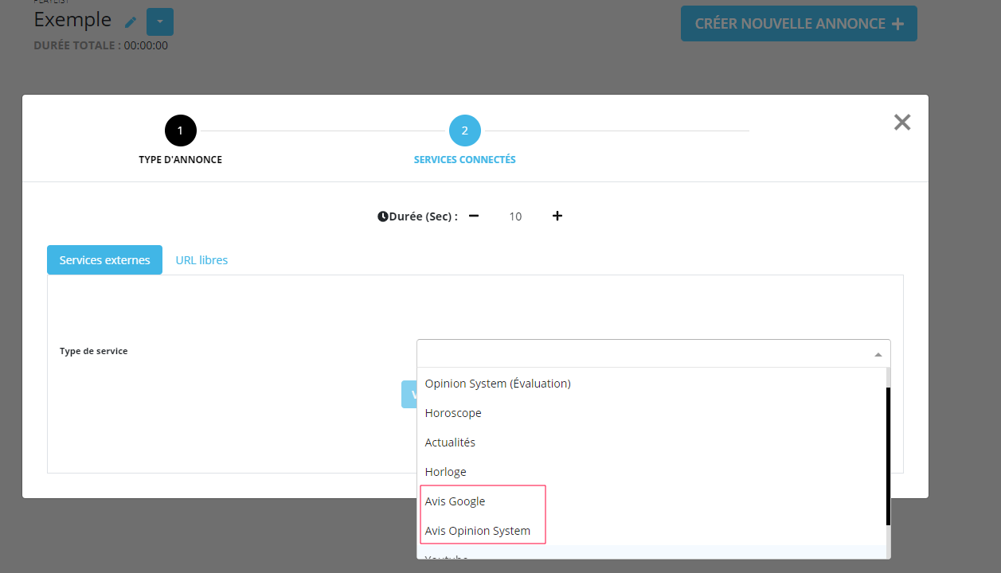Increase duration with the plus icon
This screenshot has height=573, width=1001.
(557, 216)
